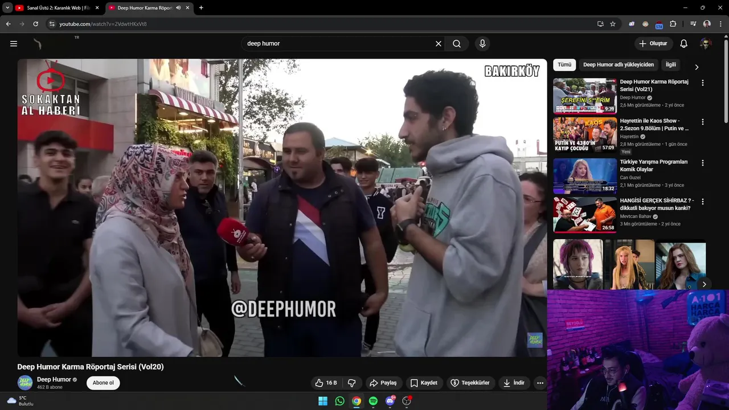Go back in browser history

pos(8,24)
